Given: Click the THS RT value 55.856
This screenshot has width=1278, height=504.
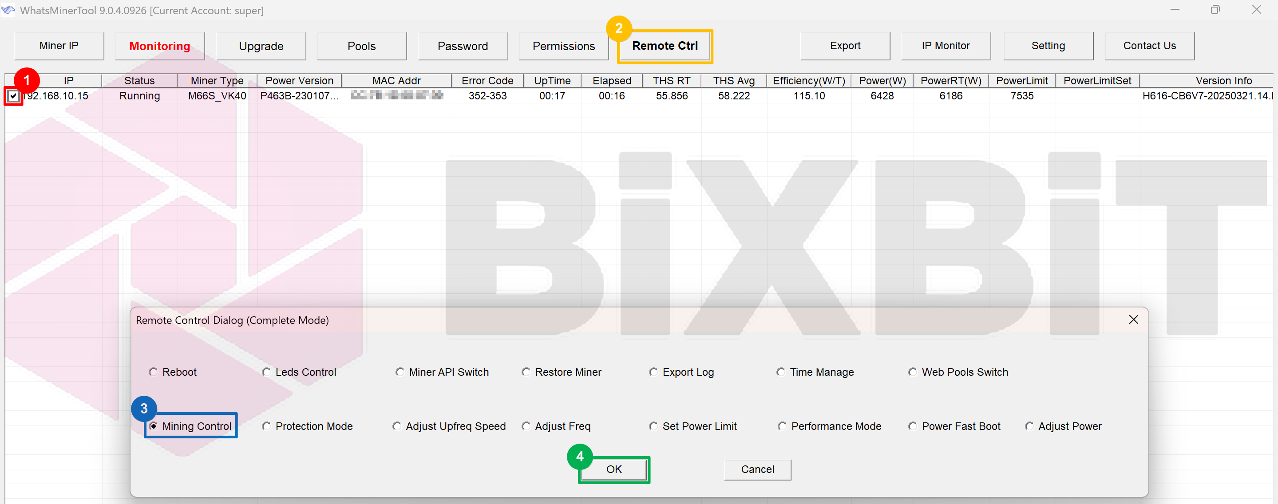Looking at the screenshot, I should (x=672, y=96).
